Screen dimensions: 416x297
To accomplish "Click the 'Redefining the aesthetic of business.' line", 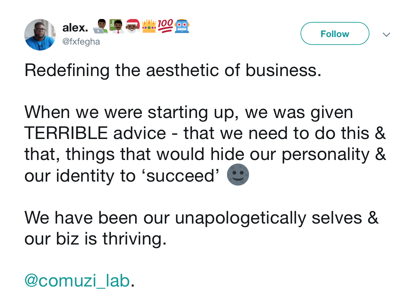I will point(173,70).
